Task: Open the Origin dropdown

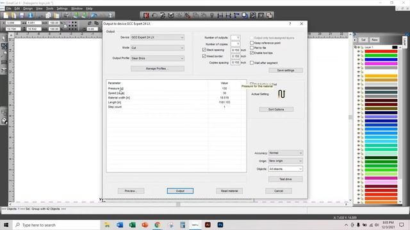Action: tap(285, 161)
